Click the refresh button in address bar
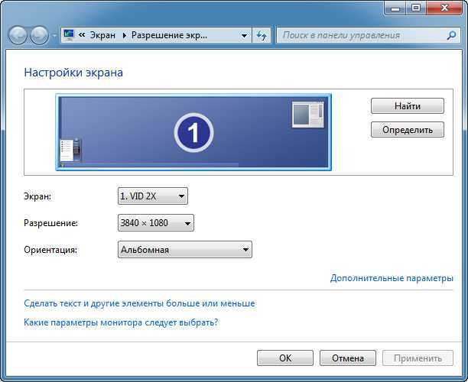 262,35
